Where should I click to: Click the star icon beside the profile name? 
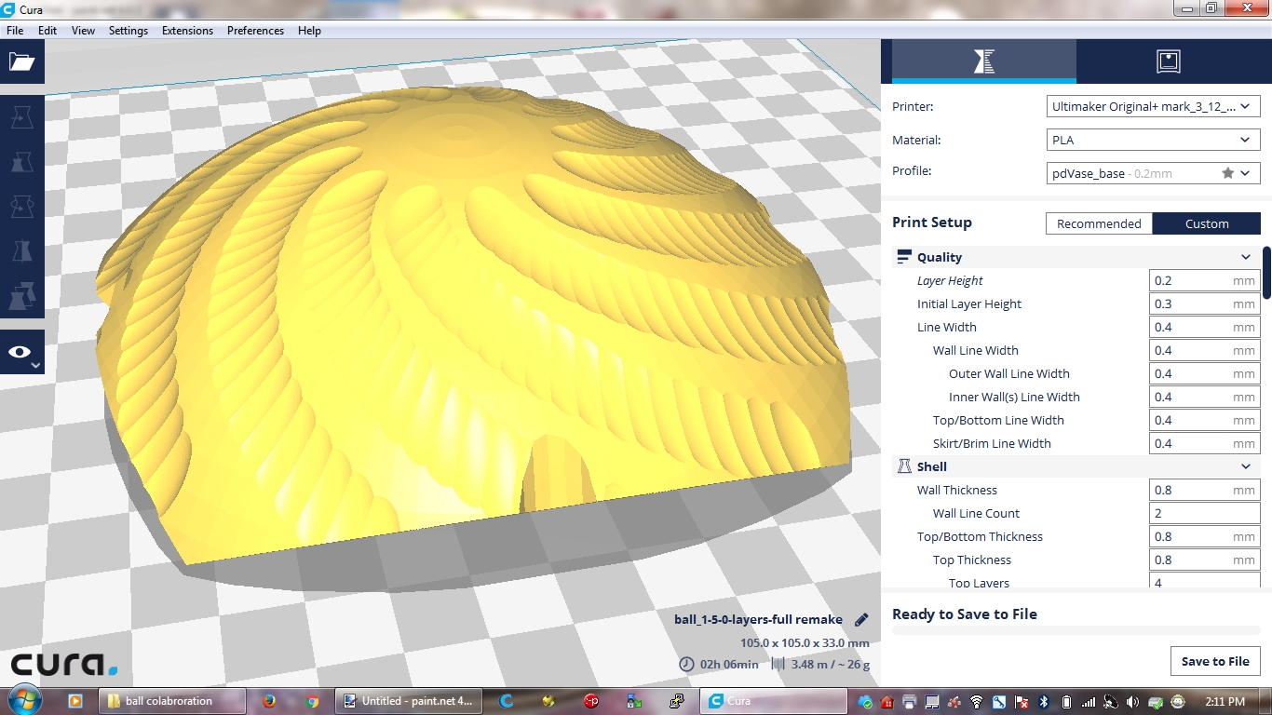coord(1227,173)
